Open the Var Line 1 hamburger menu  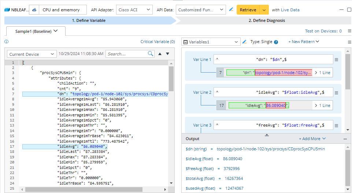[x=336, y=59]
